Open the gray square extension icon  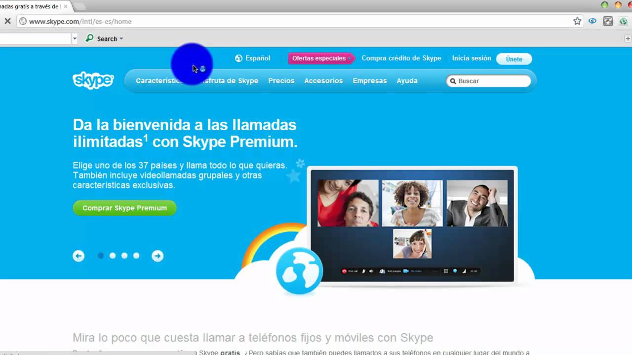click(x=608, y=21)
